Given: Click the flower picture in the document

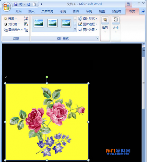Looking at the screenshot, I should pyautogui.click(x=47, y=122).
